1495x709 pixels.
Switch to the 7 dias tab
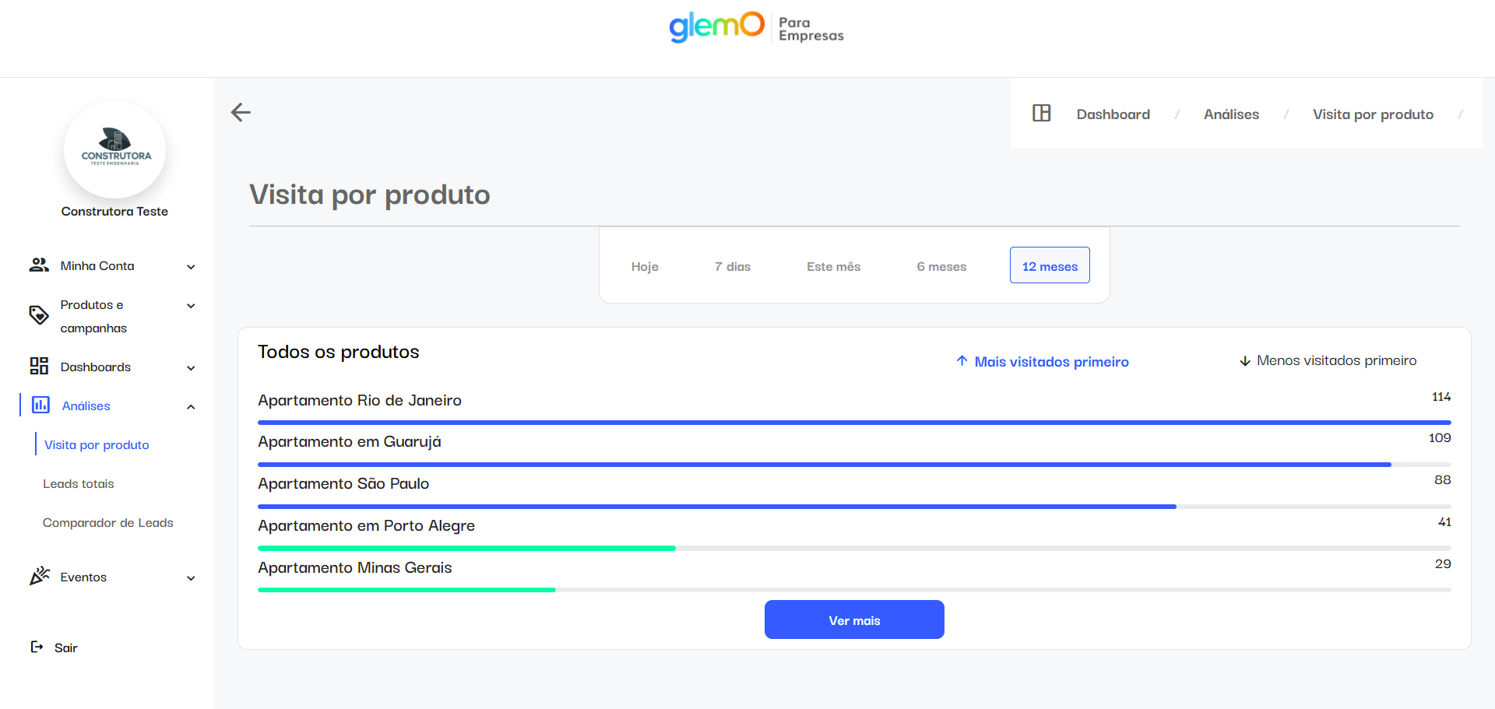tap(732, 266)
